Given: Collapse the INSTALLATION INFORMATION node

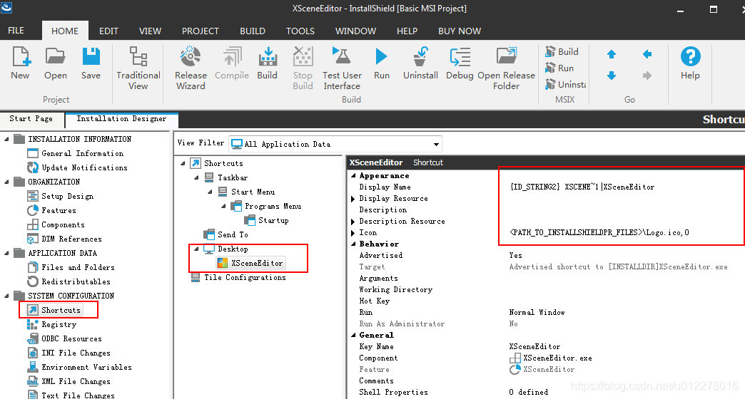Looking at the screenshot, I should [6, 139].
